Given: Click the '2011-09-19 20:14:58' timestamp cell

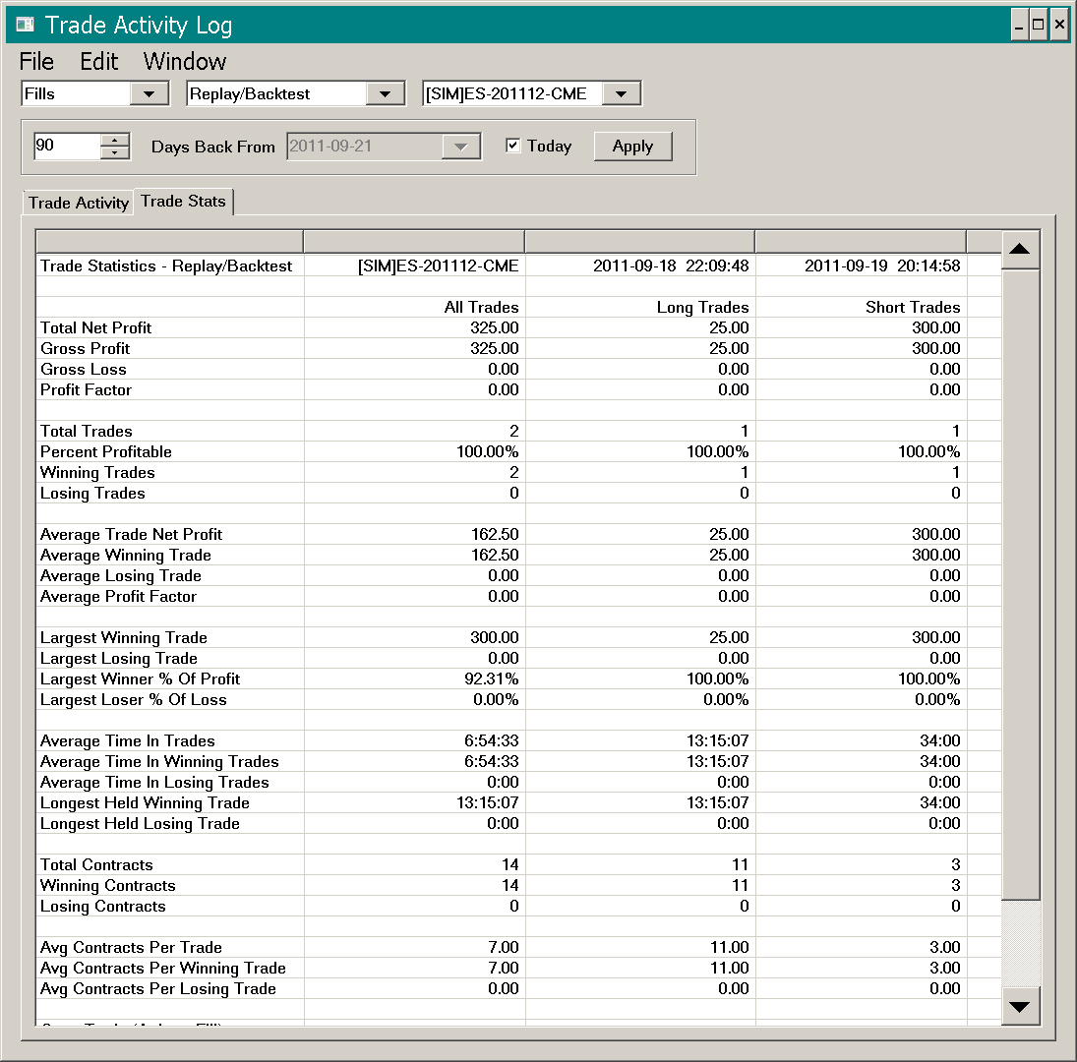Looking at the screenshot, I should 882,265.
